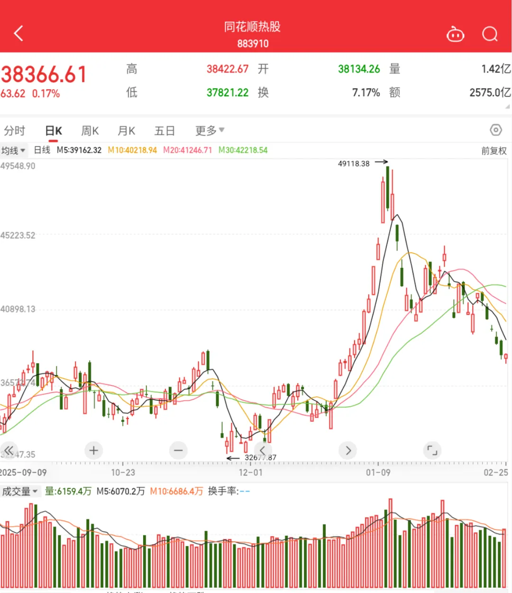Viewport: 512px width, 593px height.
Task: Click lowest price label 32677.87
Action: tap(260, 457)
